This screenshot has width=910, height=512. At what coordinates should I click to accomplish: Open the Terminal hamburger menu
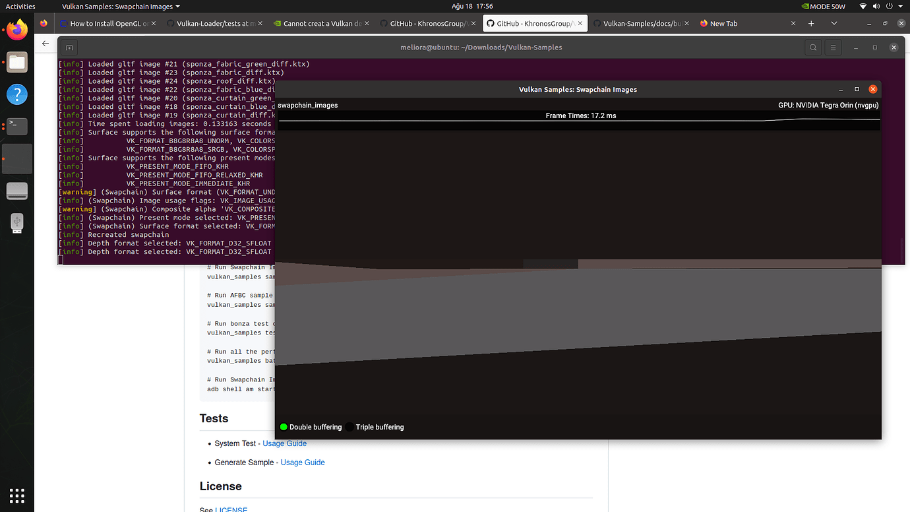pyautogui.click(x=833, y=47)
